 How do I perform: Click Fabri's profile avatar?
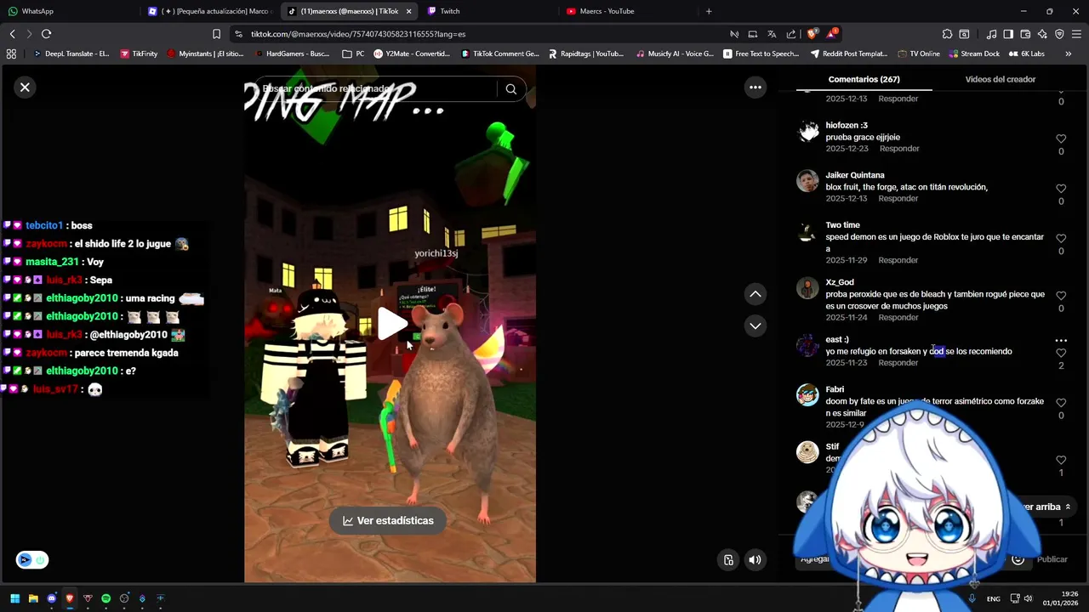[807, 395]
